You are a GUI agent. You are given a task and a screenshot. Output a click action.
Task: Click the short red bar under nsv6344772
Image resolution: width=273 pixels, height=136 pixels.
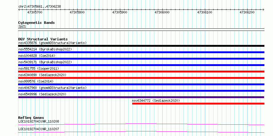[198, 104]
